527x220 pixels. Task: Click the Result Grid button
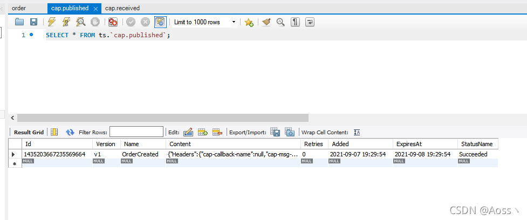point(29,132)
